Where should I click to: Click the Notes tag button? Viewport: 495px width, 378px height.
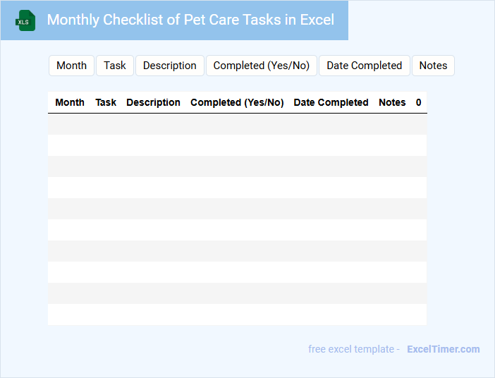[x=433, y=66]
